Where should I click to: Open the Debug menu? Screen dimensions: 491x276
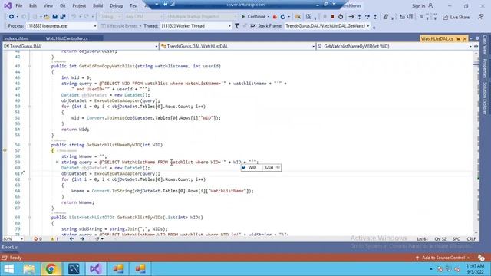[x=116, y=5]
